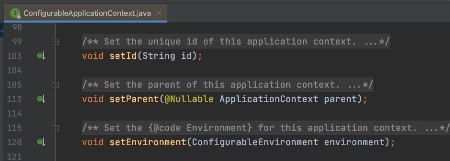Viewport: 450px width, 161px height.
Task: Expand folded Javadoc at line 105
Action: [56, 85]
